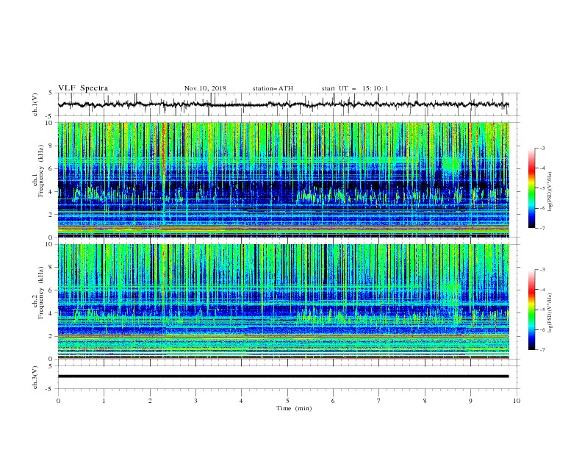This screenshot has width=582, height=450.
Task: Click the "5" tick on ch.1(V) axis
Action: click(51, 93)
